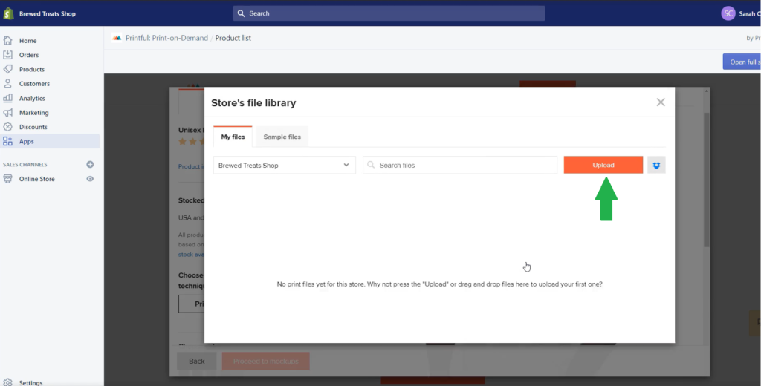Click SALES CHANNELS heading
The image size is (761, 386).
(x=25, y=165)
